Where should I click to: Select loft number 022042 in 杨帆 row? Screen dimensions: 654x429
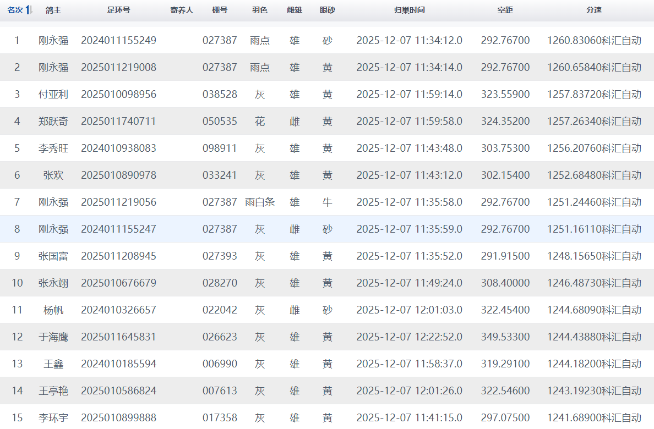click(220, 310)
